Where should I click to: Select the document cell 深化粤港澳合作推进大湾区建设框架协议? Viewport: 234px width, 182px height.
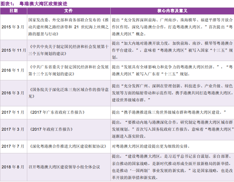coord(68,146)
